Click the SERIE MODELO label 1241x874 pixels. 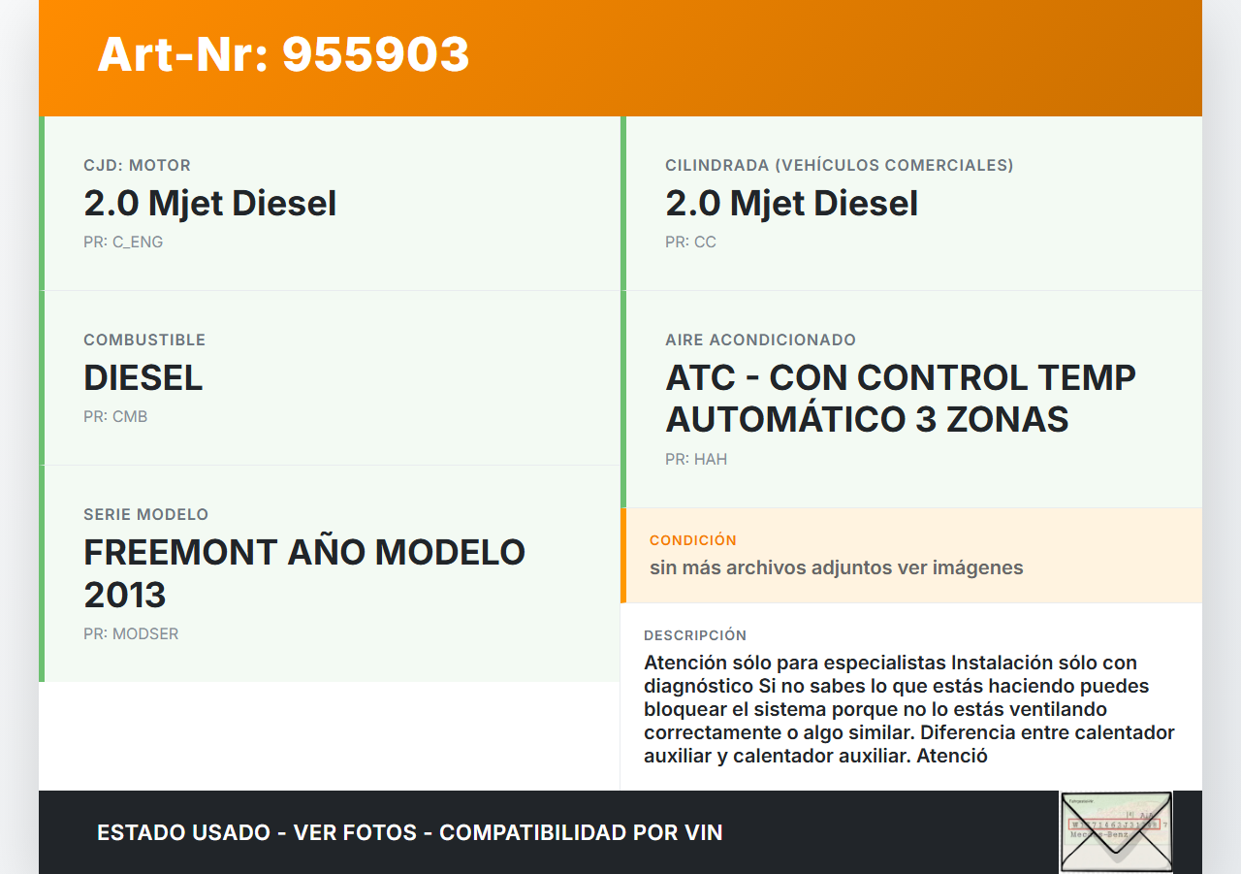pos(145,515)
